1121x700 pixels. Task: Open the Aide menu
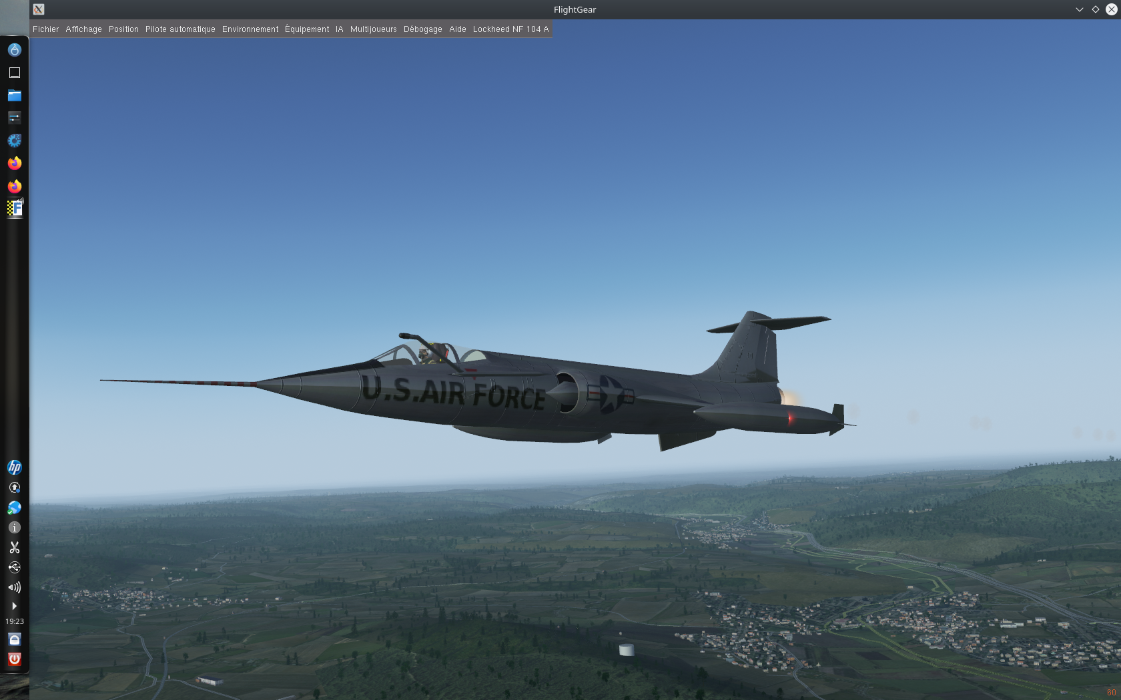(x=457, y=29)
